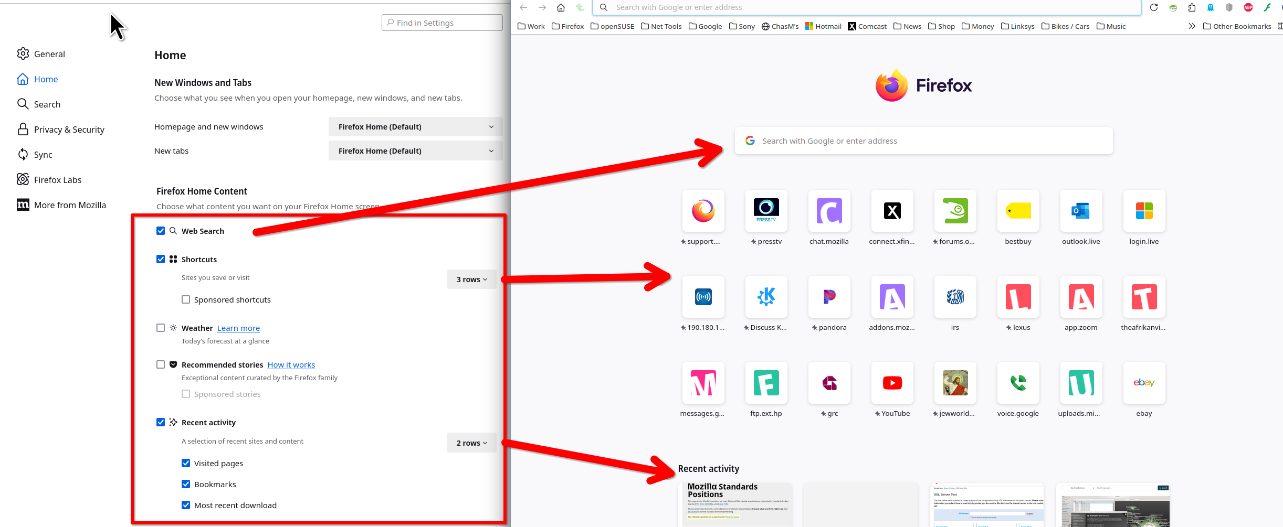The image size is (1283, 527).
Task: Open Recent activity 2 rows dropdown
Action: (x=471, y=443)
